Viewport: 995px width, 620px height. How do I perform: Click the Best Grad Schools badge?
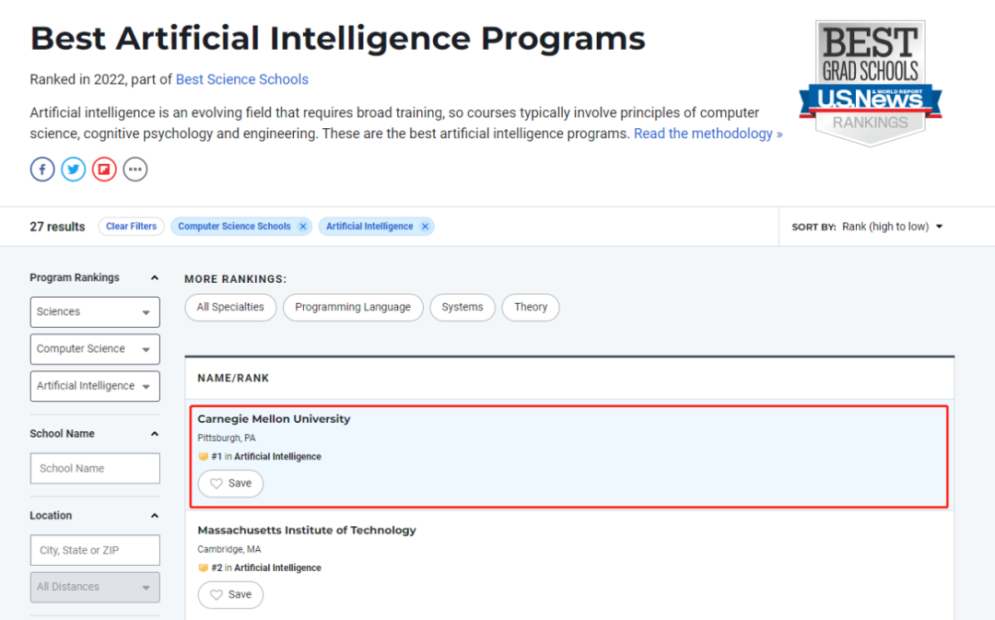pos(870,83)
